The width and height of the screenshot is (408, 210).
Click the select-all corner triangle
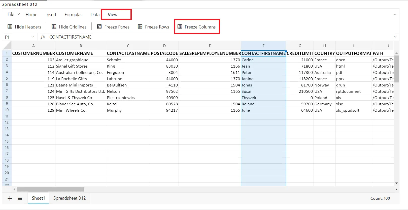[x=7, y=46]
